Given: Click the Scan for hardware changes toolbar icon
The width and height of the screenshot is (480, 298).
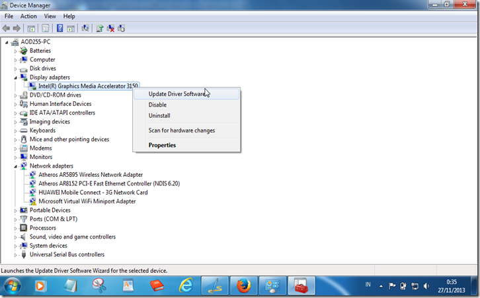Looking at the screenshot, I should tap(85, 28).
